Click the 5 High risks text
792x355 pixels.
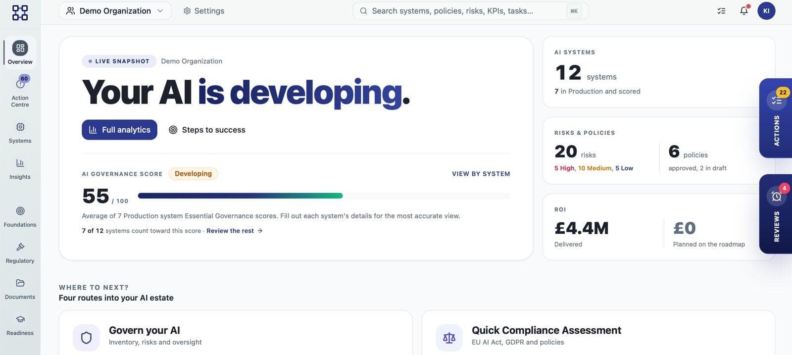coord(564,168)
